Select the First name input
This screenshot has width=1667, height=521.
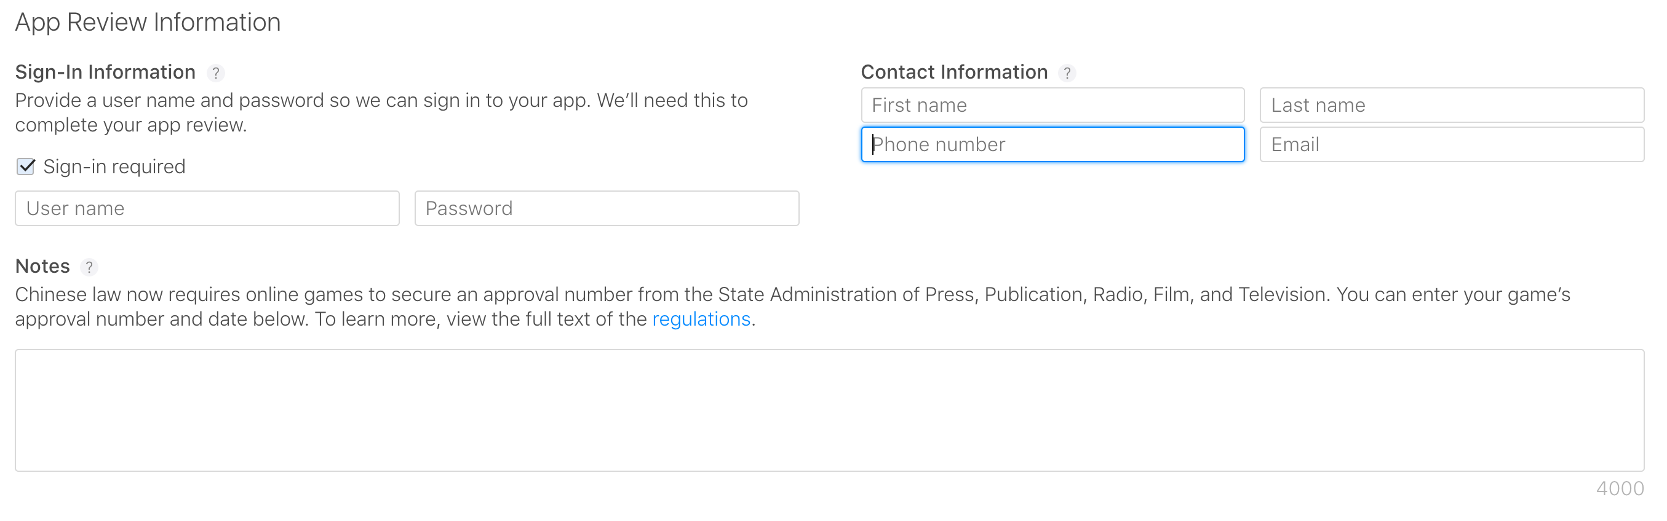1052,105
